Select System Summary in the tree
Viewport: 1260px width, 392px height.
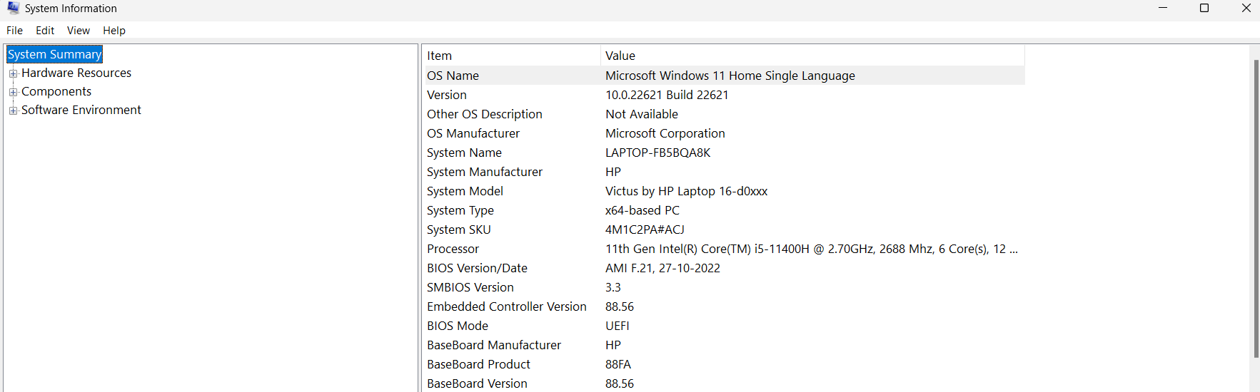(55, 55)
